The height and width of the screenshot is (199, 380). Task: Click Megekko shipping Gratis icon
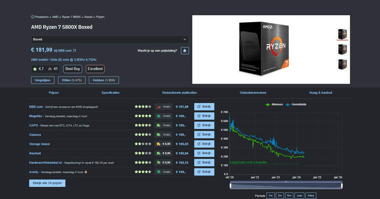159,116
